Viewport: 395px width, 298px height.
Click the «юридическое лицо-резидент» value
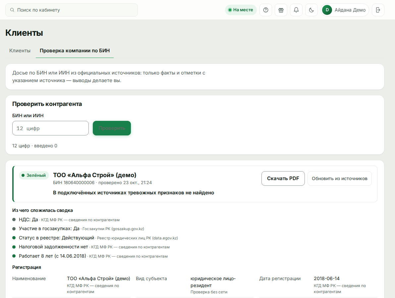[213, 282]
